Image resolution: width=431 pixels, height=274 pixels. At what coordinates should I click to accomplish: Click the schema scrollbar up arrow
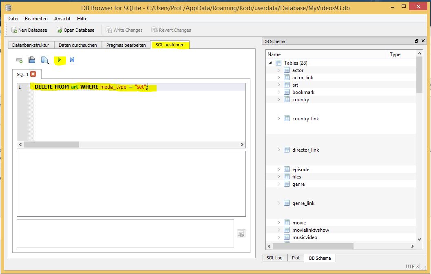pyautogui.click(x=419, y=53)
